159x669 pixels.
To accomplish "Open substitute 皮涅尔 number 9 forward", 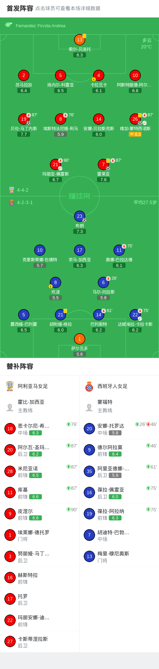I will 39,514.
